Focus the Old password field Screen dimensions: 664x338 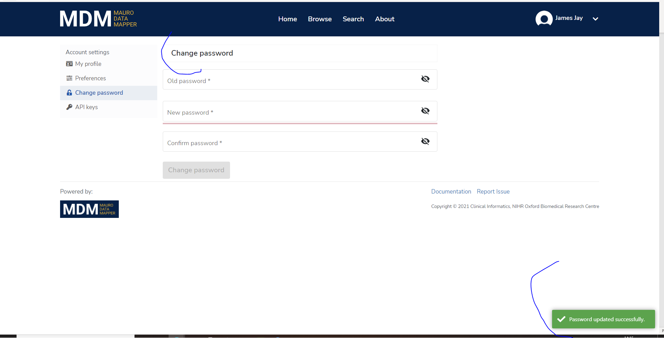point(300,80)
